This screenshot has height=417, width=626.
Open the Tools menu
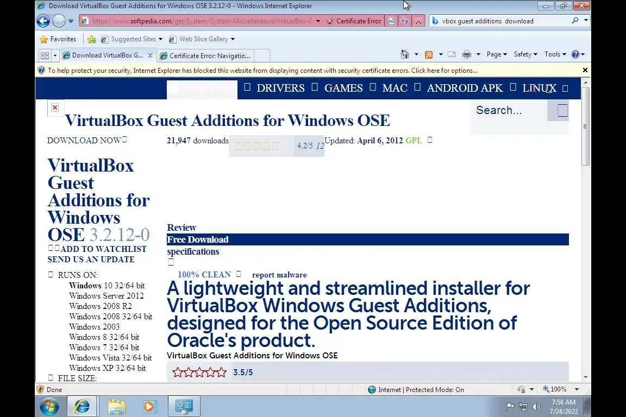point(555,54)
